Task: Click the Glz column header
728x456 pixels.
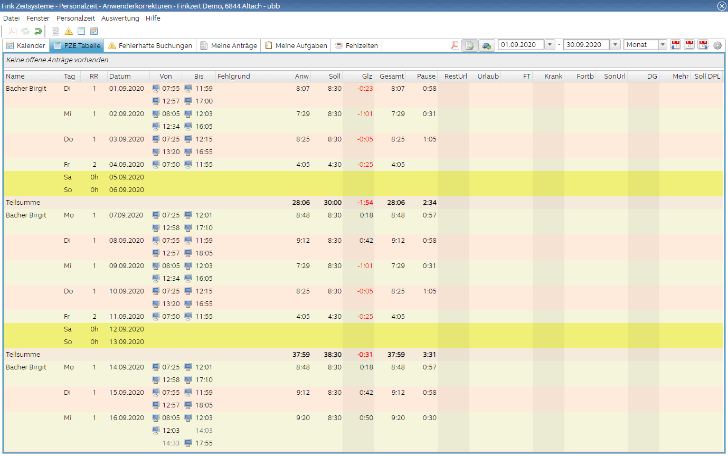Action: click(x=358, y=77)
